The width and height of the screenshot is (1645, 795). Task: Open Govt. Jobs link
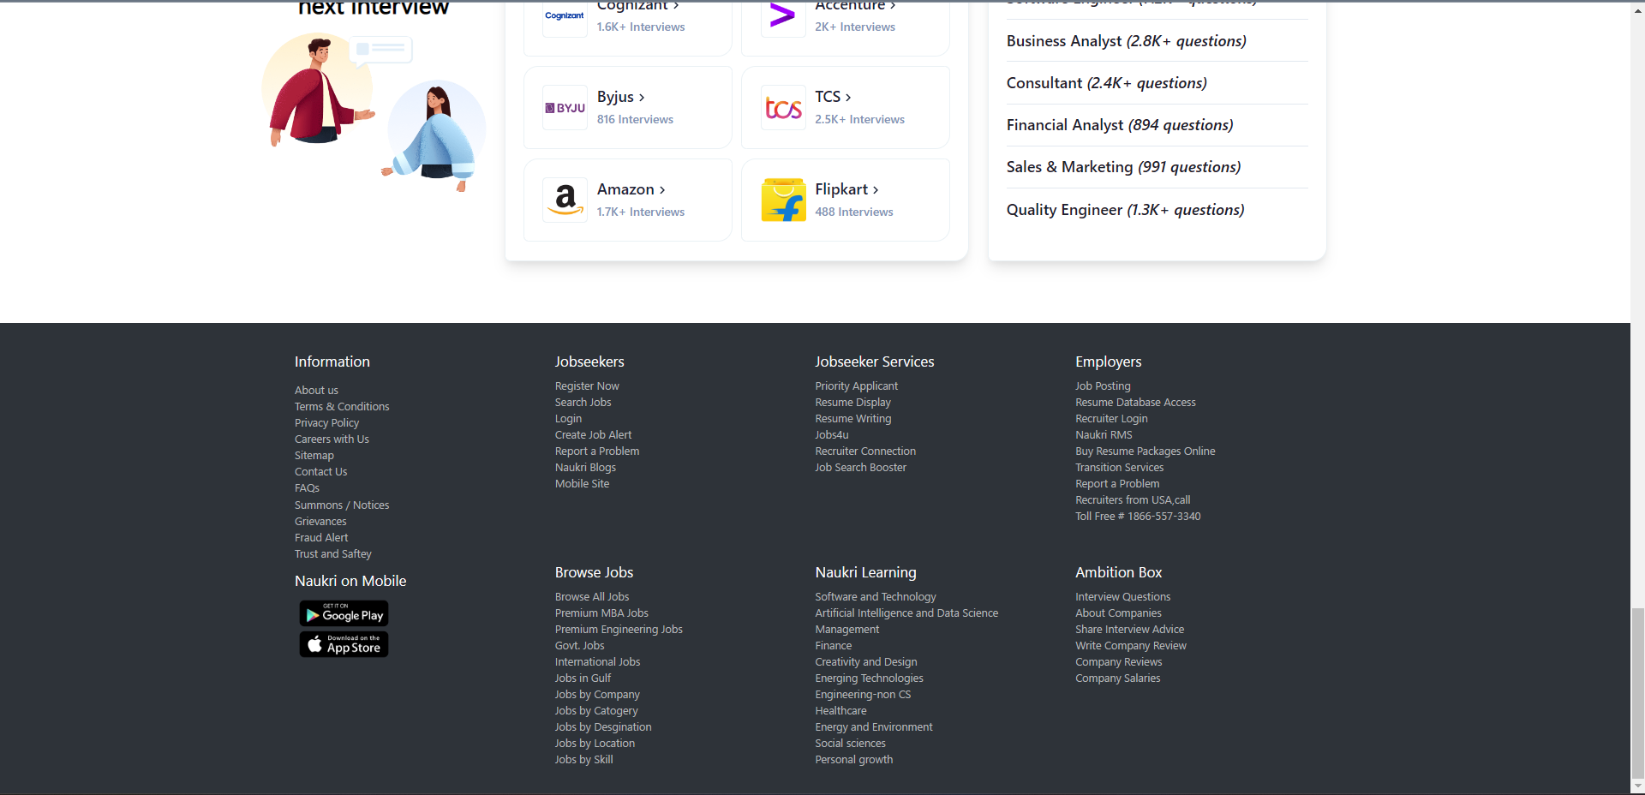579,646
